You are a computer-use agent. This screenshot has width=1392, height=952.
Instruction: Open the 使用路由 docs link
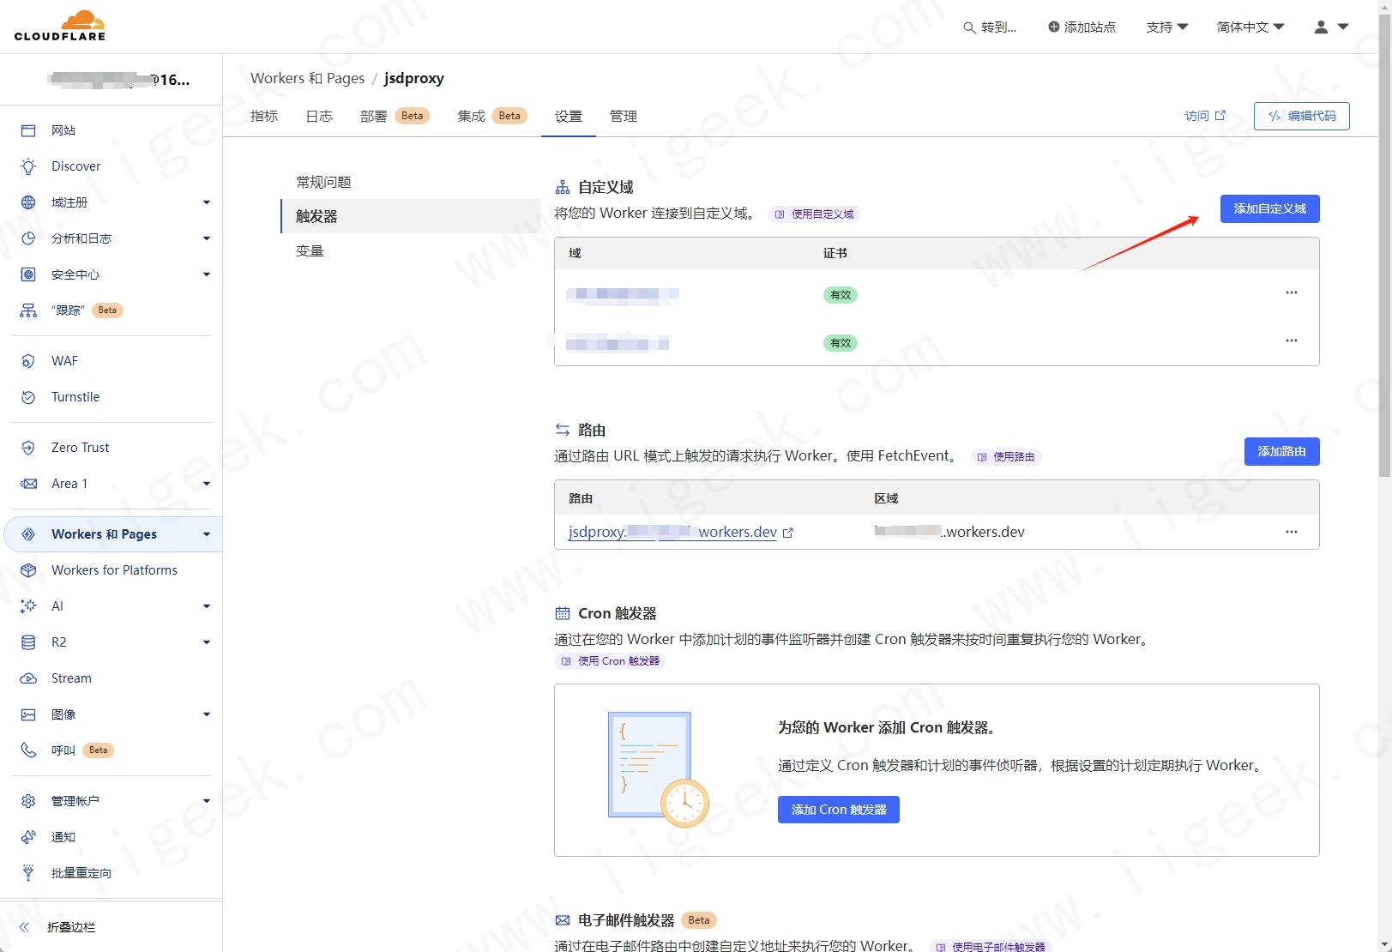(x=1006, y=457)
